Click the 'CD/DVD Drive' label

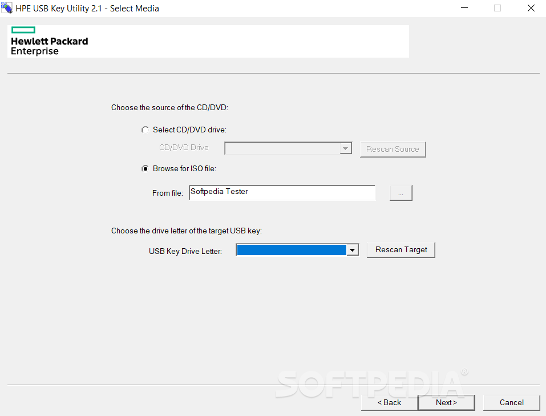point(184,148)
